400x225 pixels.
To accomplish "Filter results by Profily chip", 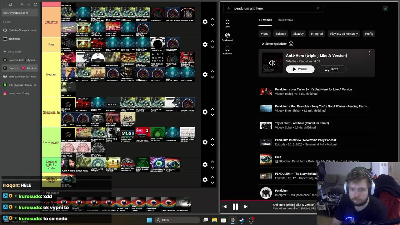I will (369, 34).
